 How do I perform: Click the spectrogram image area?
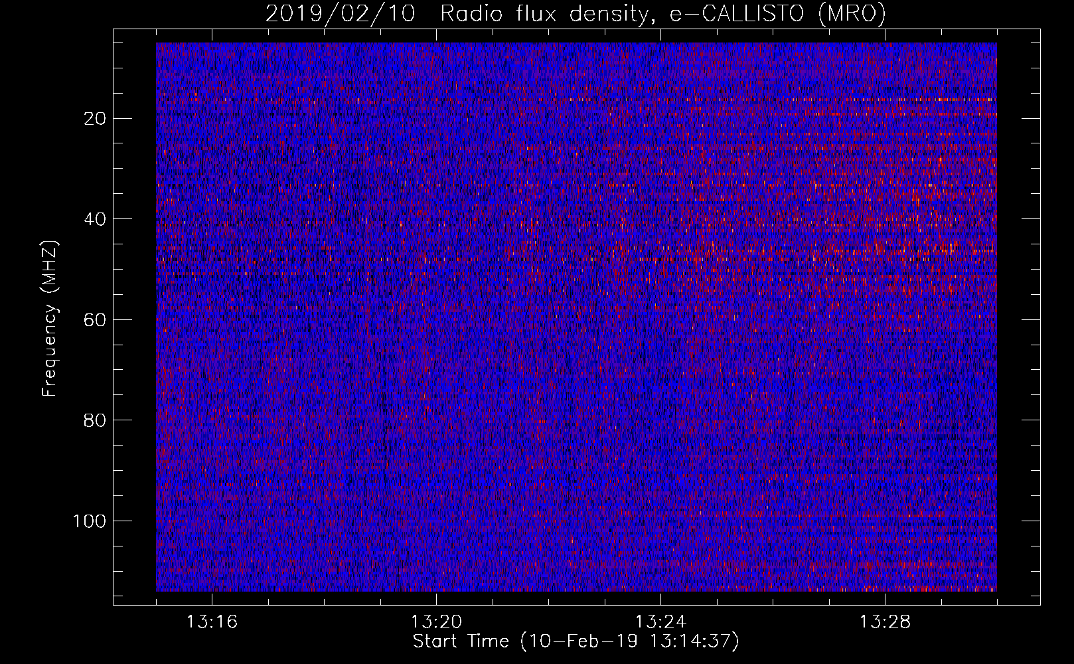coord(576,317)
